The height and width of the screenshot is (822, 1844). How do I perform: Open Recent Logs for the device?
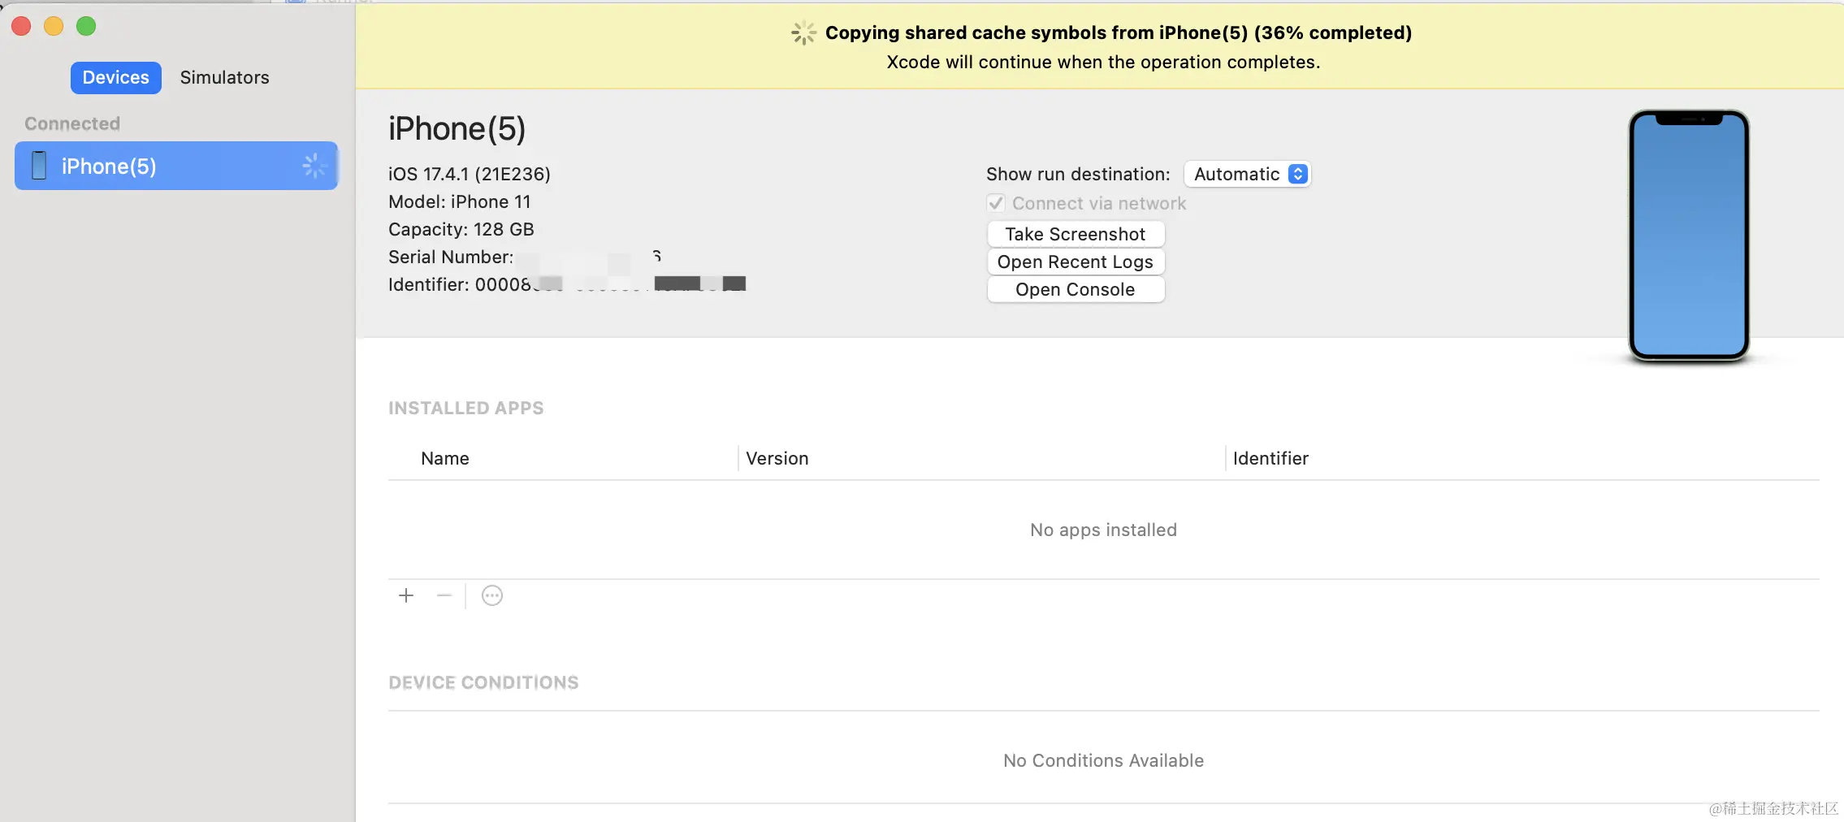1076,262
